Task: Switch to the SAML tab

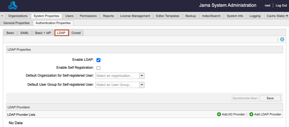Action: click(25, 33)
